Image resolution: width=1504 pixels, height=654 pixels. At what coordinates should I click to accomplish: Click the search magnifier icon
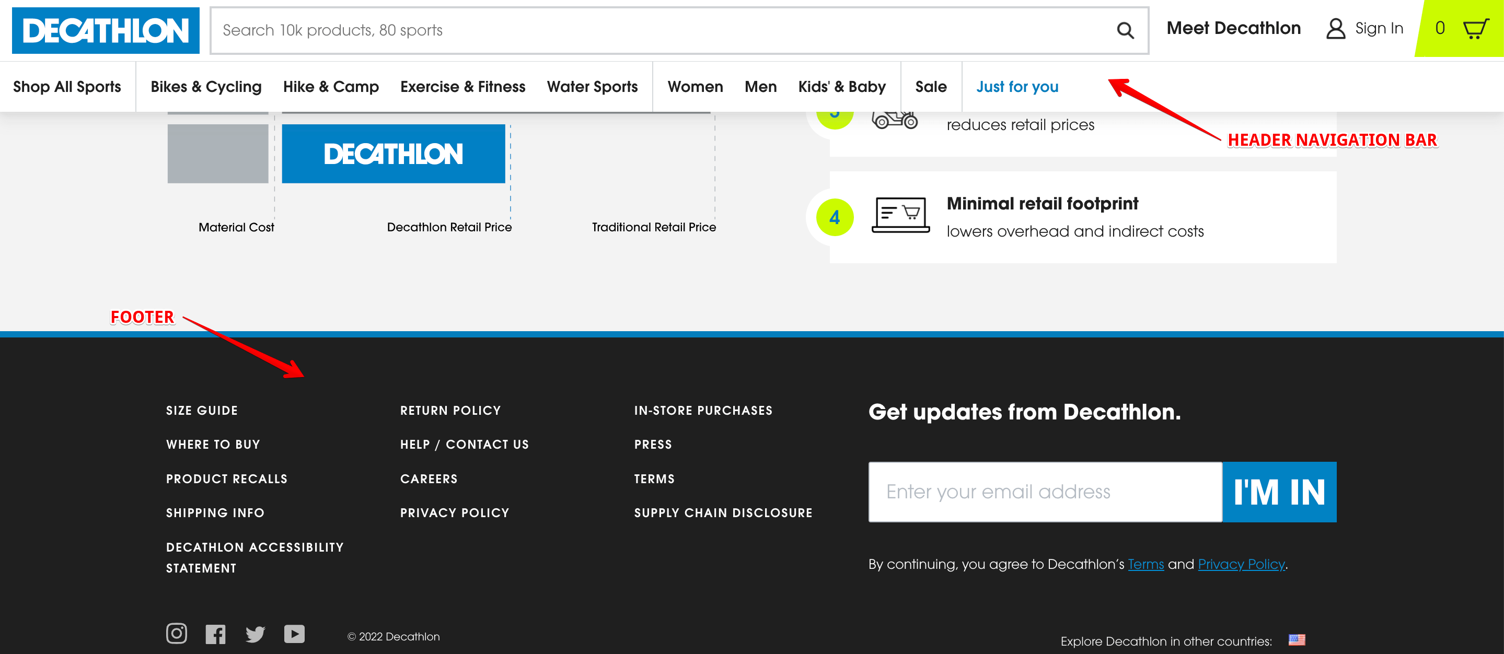1125,30
